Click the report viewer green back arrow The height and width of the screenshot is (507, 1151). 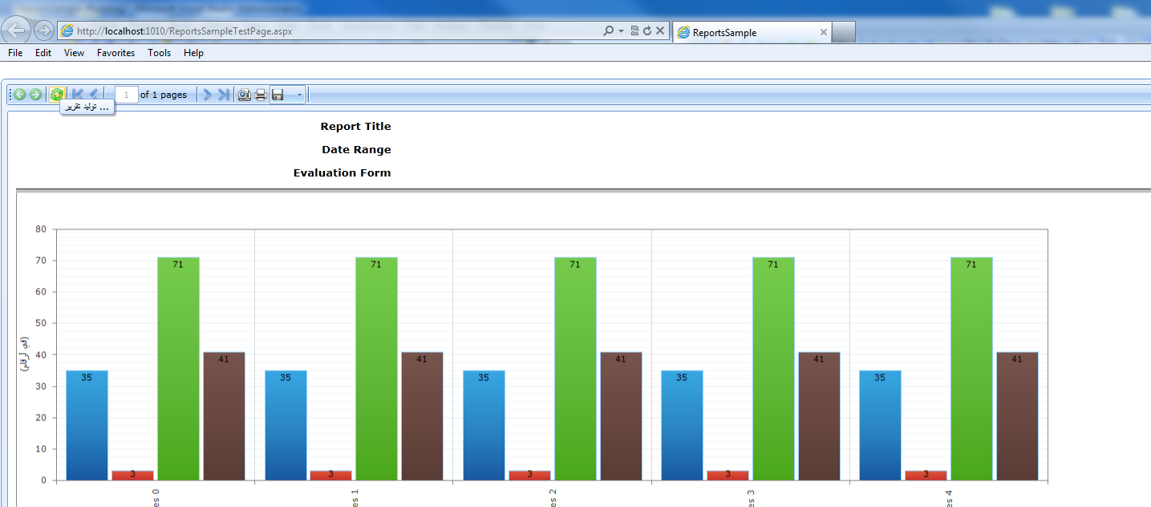click(19, 95)
